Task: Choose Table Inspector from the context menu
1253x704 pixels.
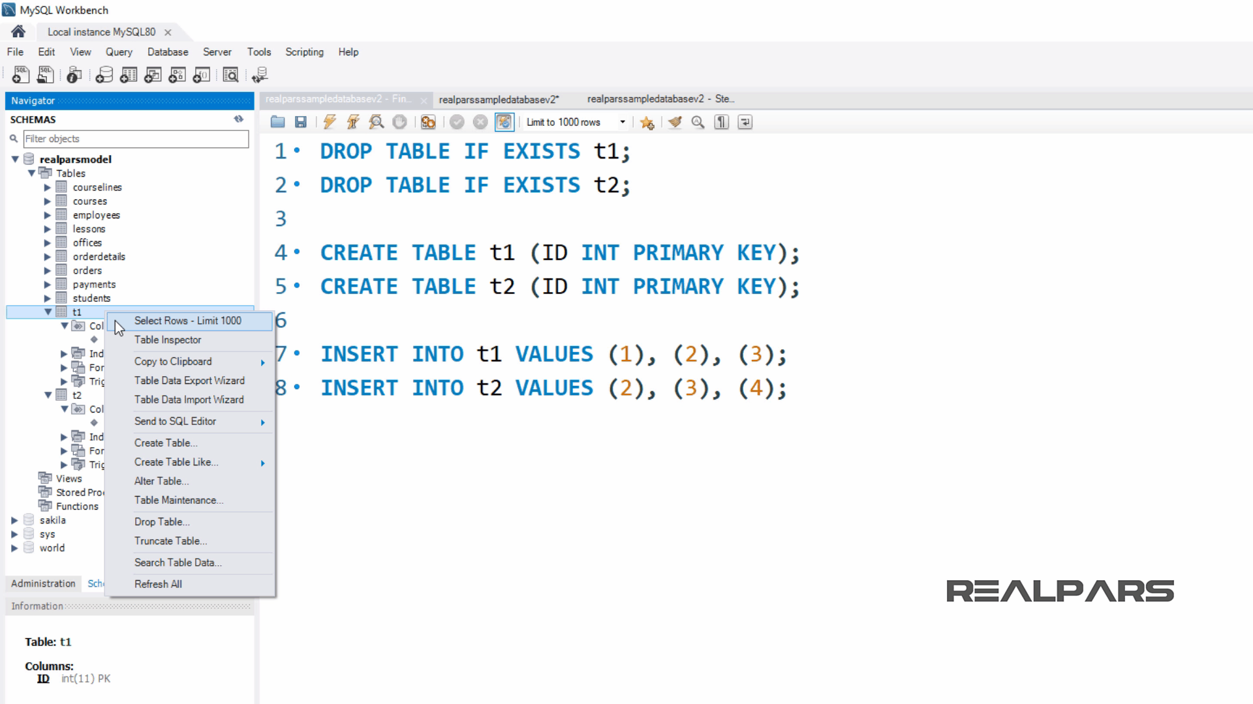Action: pyautogui.click(x=168, y=340)
